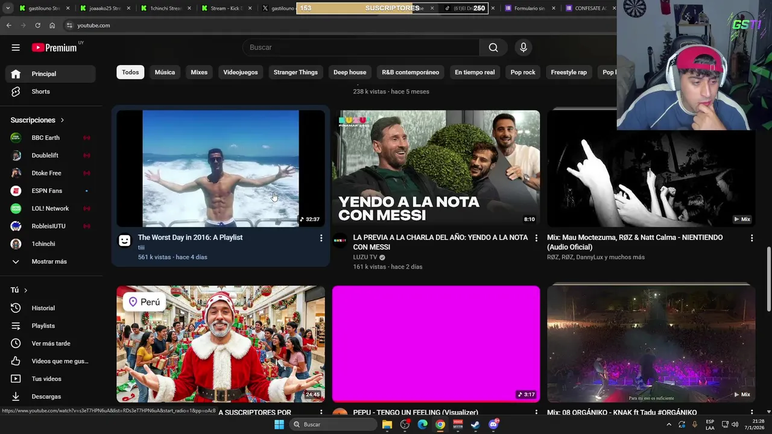Select the Videojuegos filter chip
Image resolution: width=772 pixels, height=434 pixels.
point(241,72)
